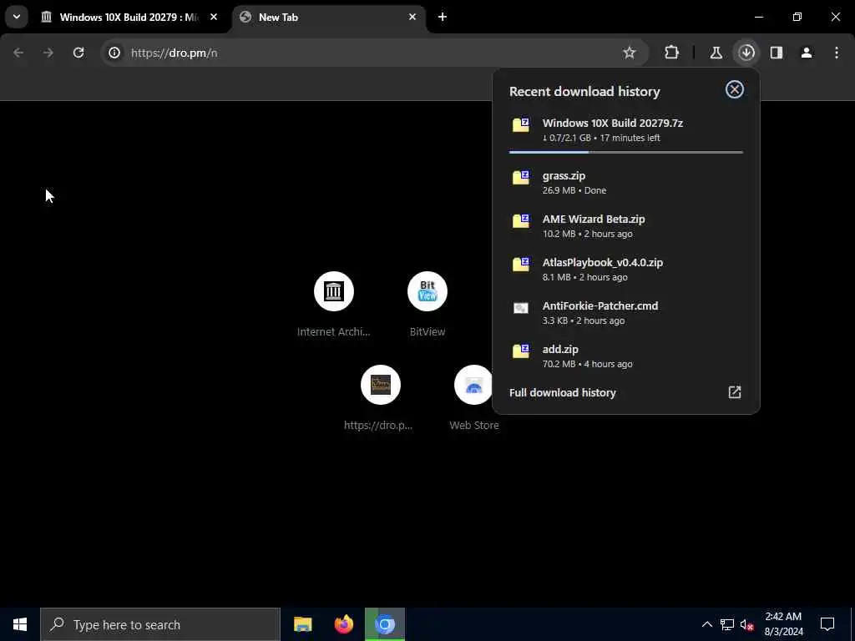Open AtlasPlaybook_v0.4.0.zip download
The height and width of the screenshot is (641, 855).
626,270
